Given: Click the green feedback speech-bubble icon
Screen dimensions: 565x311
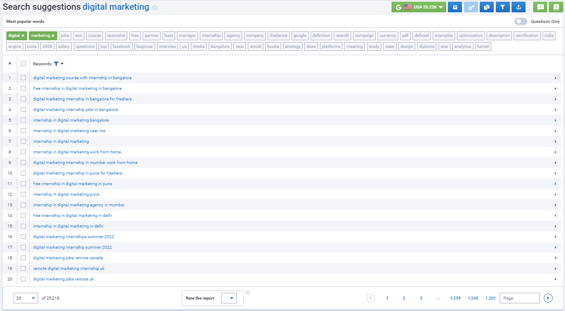Looking at the screenshot, I should coord(540,7).
